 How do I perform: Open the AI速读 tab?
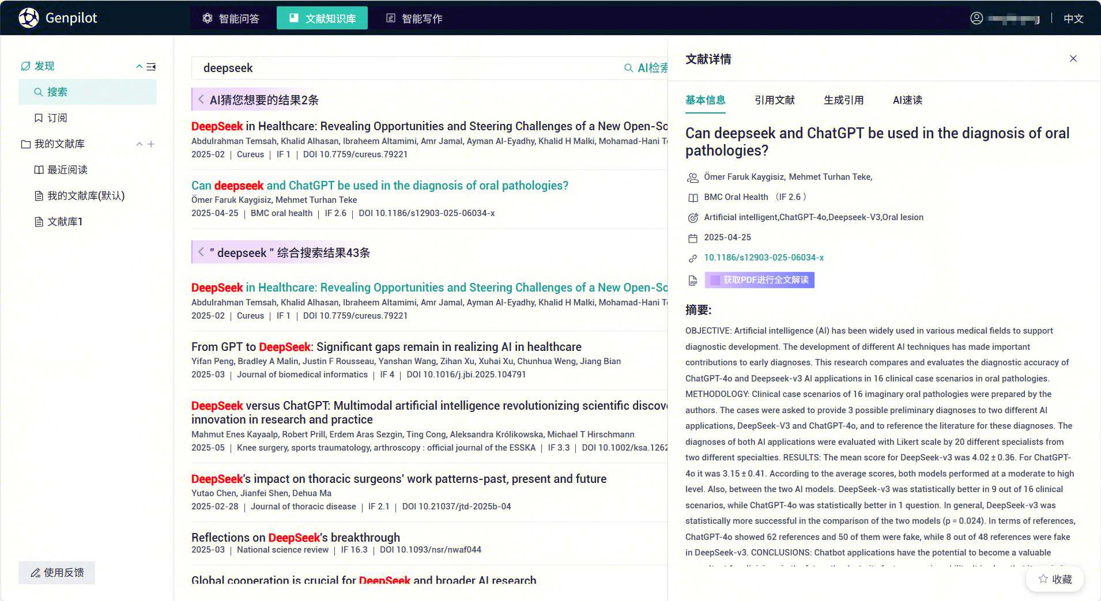pyautogui.click(x=908, y=100)
